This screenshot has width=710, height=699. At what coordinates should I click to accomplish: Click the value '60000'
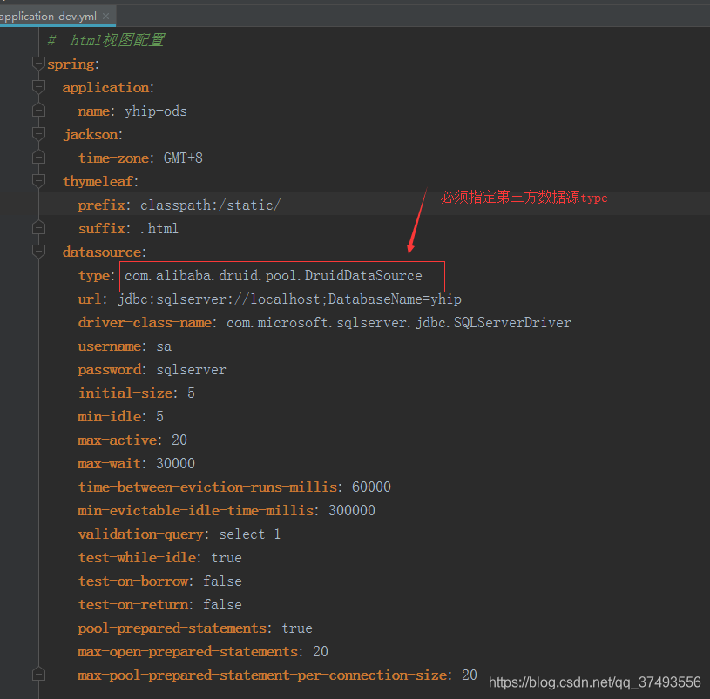pos(371,487)
